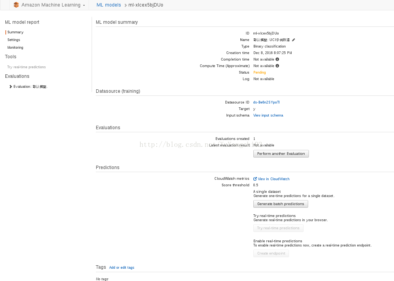The height and width of the screenshot is (281, 394).
Task: Click View input schema link
Action: point(268,115)
